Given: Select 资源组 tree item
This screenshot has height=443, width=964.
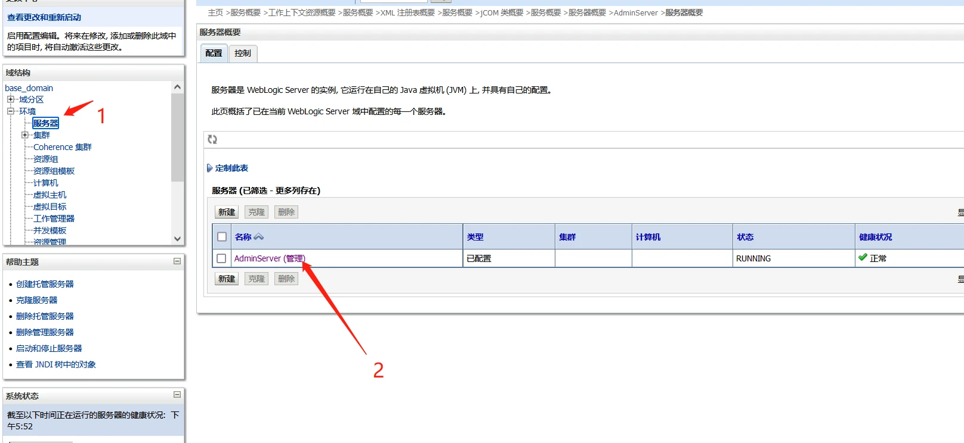Looking at the screenshot, I should (x=46, y=159).
